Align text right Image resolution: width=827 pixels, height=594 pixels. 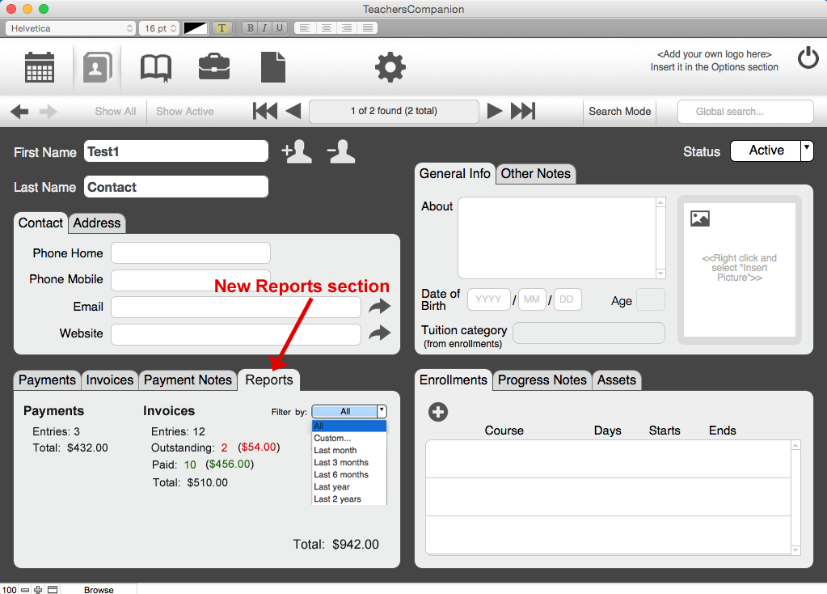(347, 28)
